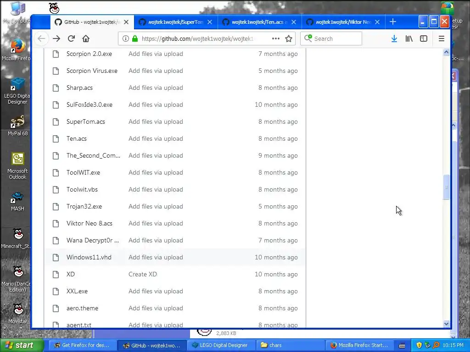The image size is (470, 352).
Task: Open the aero.theme file link
Action: tap(82, 308)
